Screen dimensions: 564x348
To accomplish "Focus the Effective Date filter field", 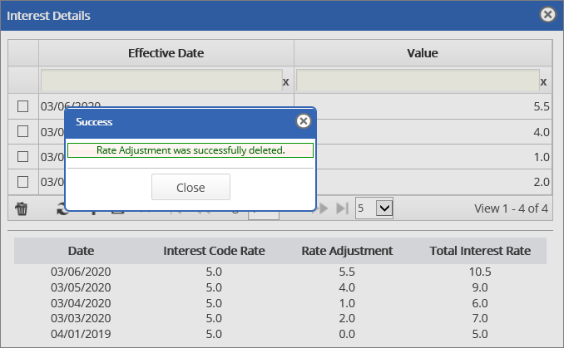I will pos(161,80).
